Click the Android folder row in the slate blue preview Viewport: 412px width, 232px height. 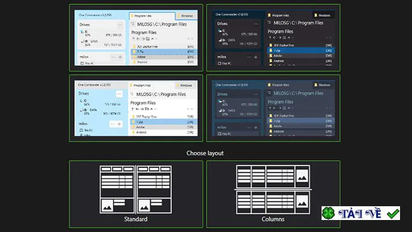tap(301, 131)
